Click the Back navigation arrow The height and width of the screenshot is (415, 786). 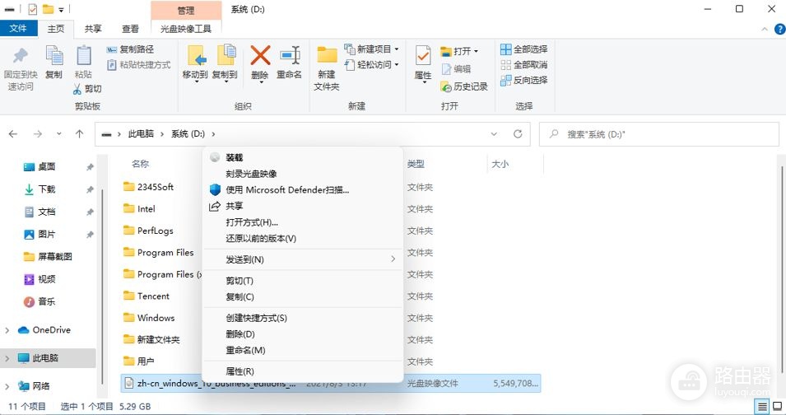(13, 134)
